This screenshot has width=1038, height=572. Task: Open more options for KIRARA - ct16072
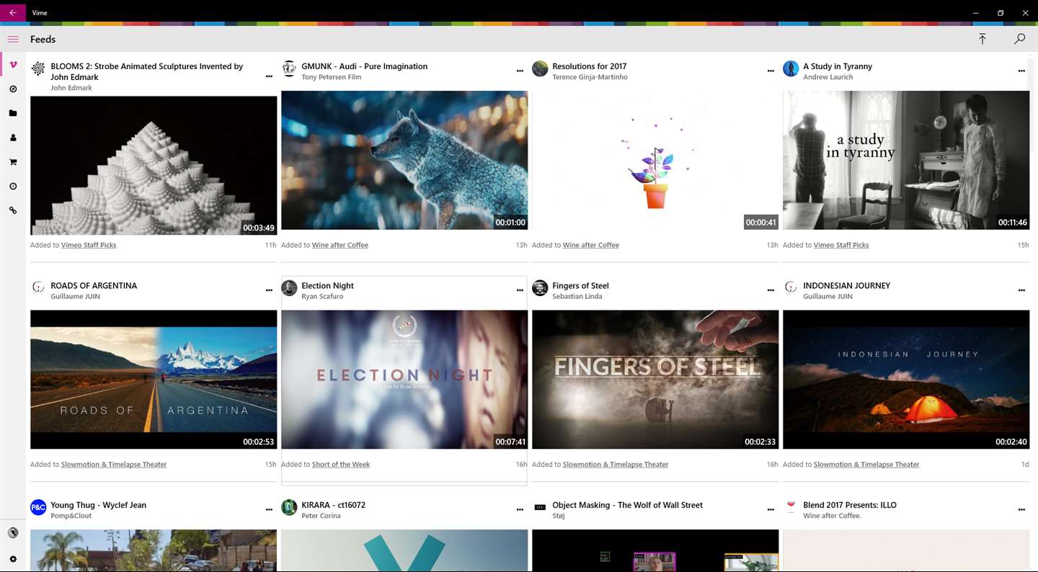[520, 510]
